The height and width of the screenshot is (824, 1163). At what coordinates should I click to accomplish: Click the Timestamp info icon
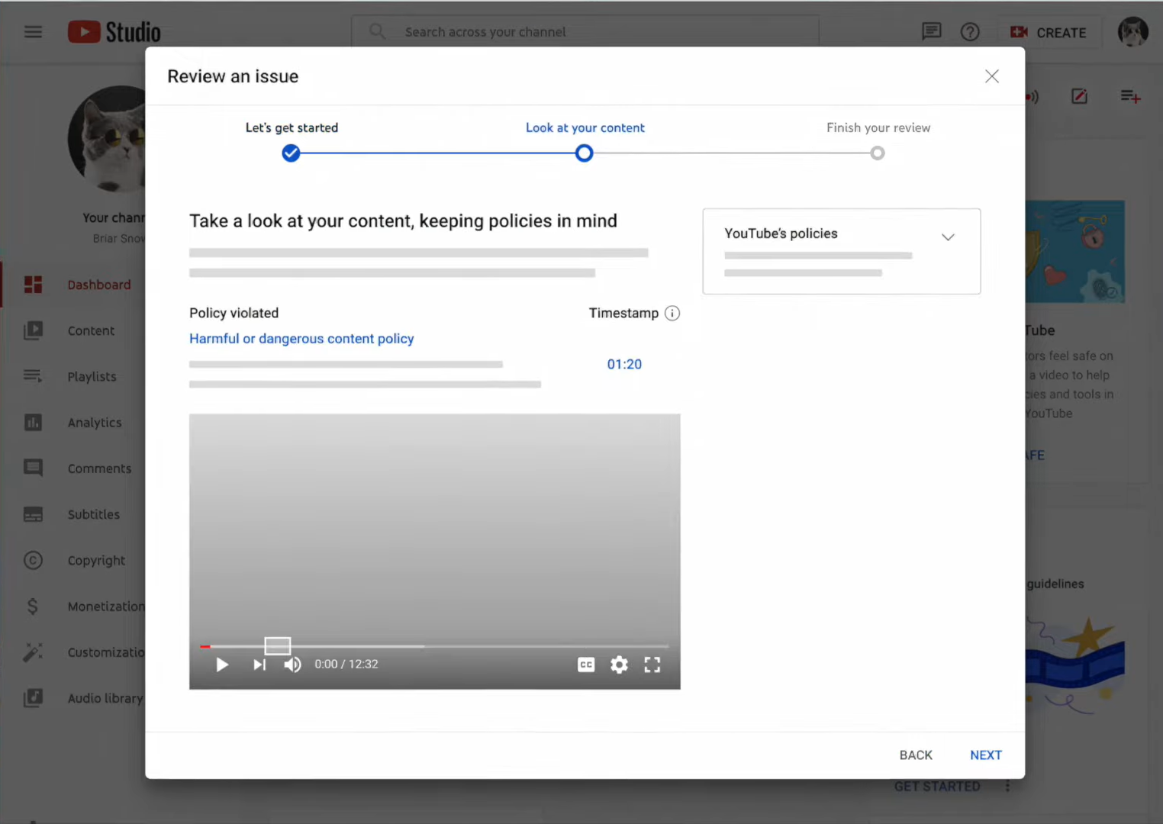(x=672, y=314)
